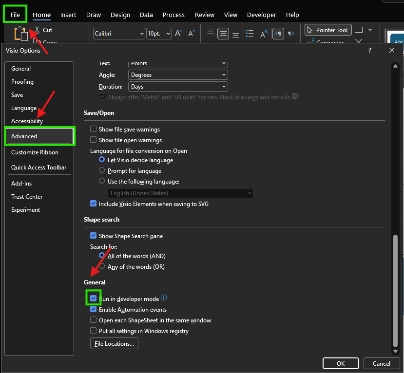Select Use the following language option
404x373 pixels.
coord(102,181)
